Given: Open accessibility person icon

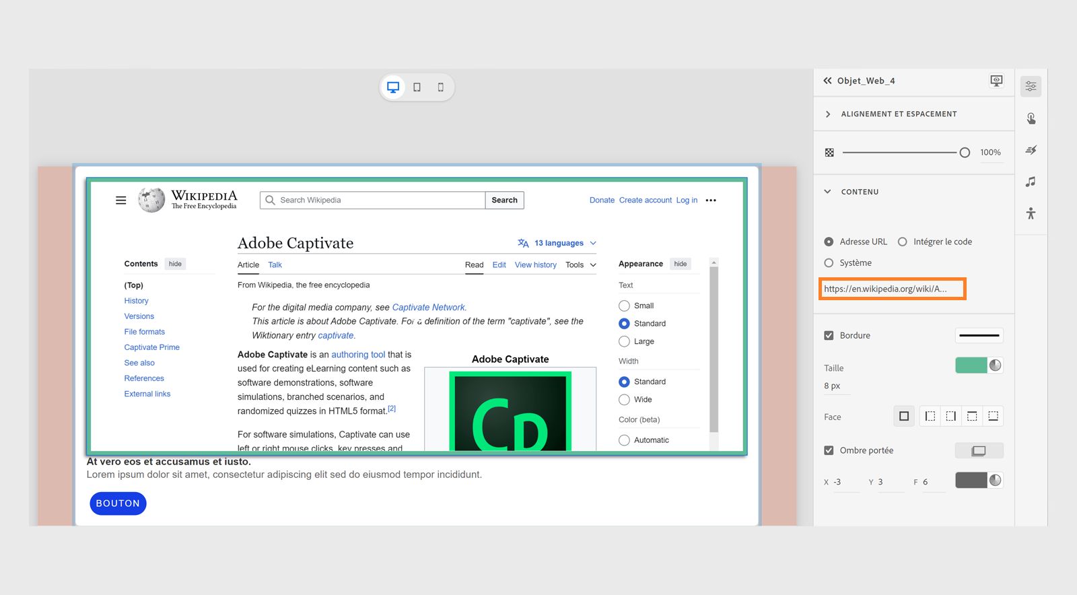Looking at the screenshot, I should (x=1031, y=213).
